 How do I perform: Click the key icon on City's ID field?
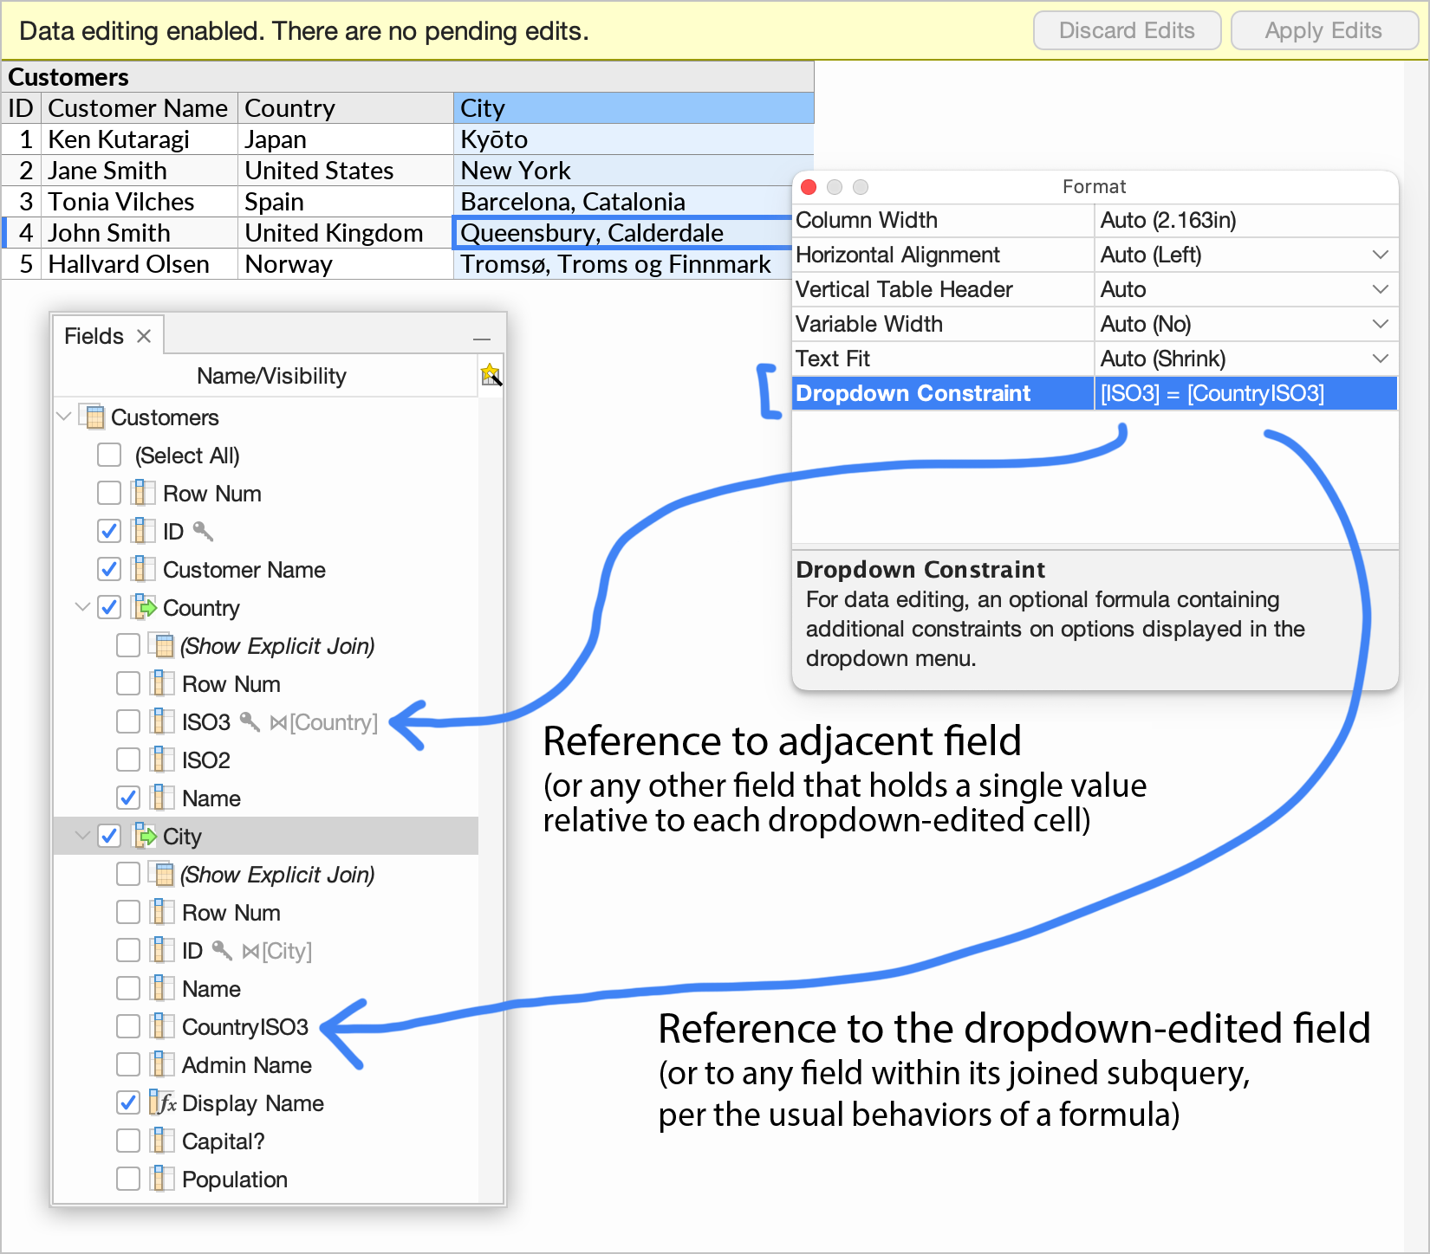tap(222, 950)
